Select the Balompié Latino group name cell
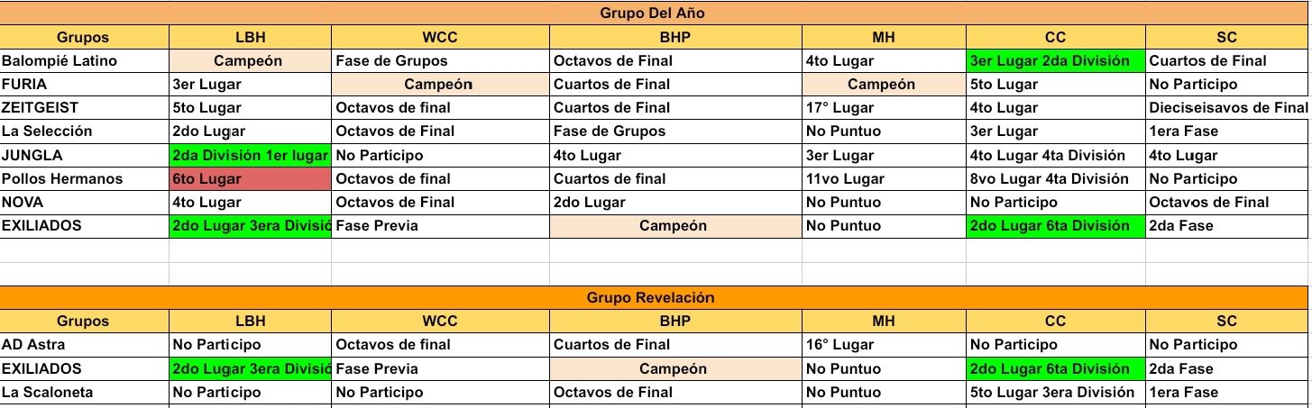1312x408 pixels. [x=84, y=61]
